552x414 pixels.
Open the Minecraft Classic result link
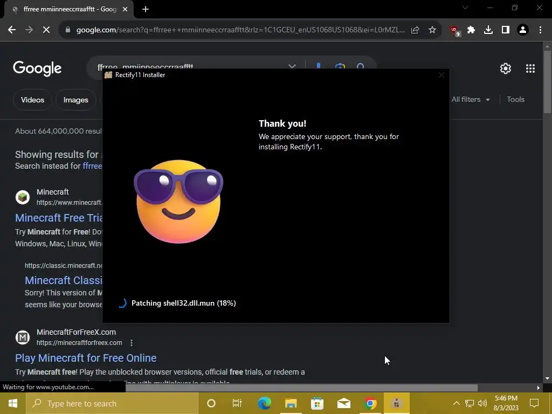coord(64,280)
